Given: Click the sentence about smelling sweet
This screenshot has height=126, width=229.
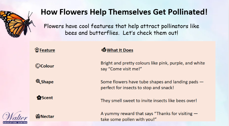Looking at the screenshot, I should point(149,101).
